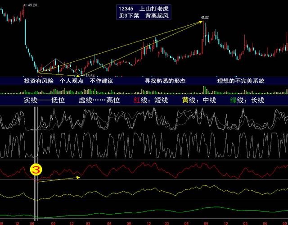This screenshot has height=225, width=288.
Task: Click the '不作建议' banner text
Action: 101,81
